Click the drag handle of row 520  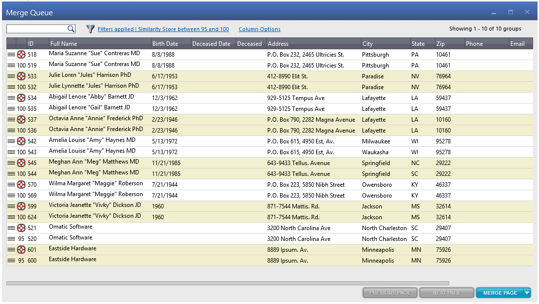(11, 239)
